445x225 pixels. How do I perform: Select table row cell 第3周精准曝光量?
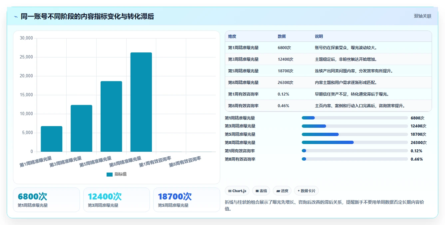(243, 59)
